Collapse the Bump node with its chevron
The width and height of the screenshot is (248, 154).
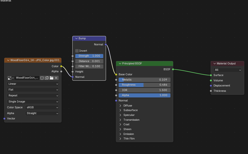(x=76, y=39)
